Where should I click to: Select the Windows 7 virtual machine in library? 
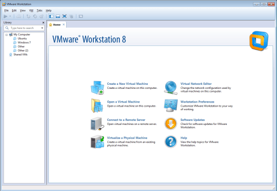point(24,42)
